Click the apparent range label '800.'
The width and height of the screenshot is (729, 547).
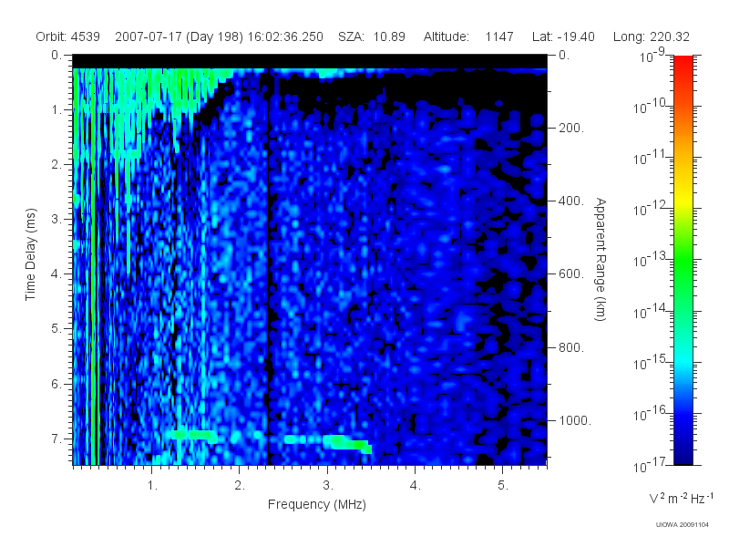[x=571, y=347]
